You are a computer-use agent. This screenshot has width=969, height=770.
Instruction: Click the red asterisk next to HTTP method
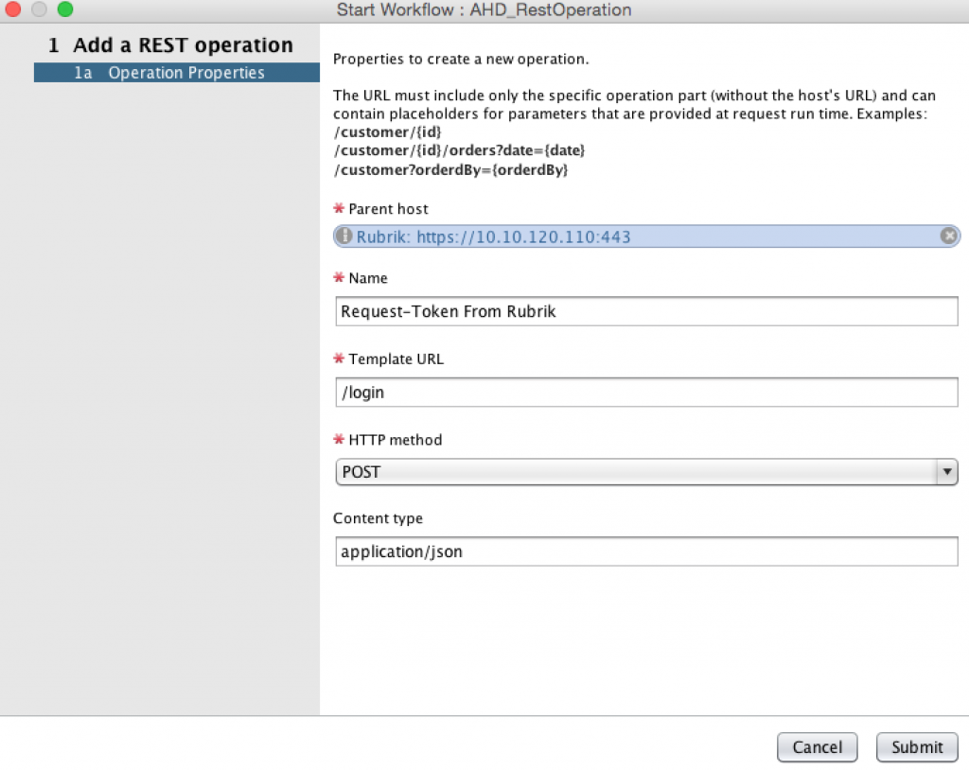tap(339, 439)
